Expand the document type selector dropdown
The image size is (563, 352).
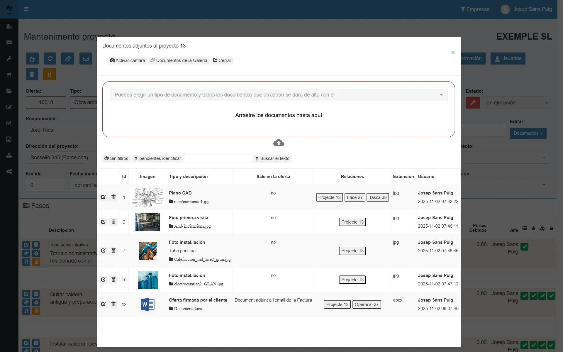click(278, 95)
